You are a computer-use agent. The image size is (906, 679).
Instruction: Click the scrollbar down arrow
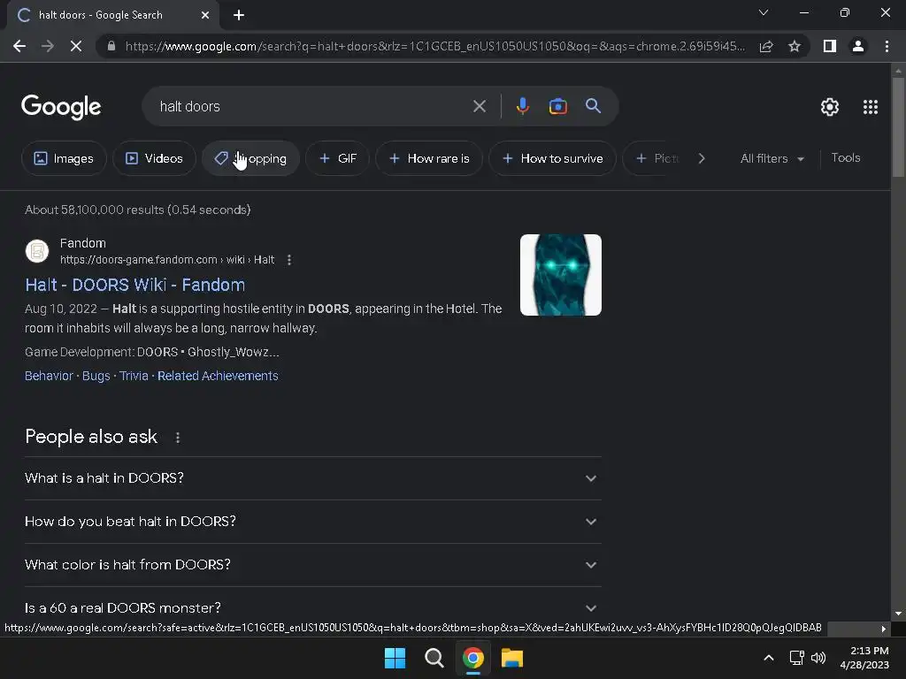[x=898, y=614]
